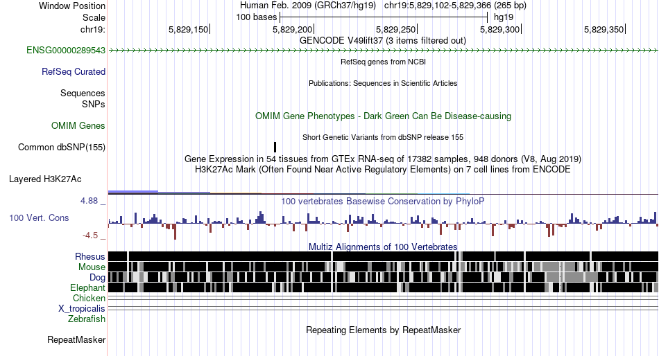Viewport: 659px width, 356px height.
Task: Click the Common dbSNP(155) track label
Action: (x=62, y=148)
